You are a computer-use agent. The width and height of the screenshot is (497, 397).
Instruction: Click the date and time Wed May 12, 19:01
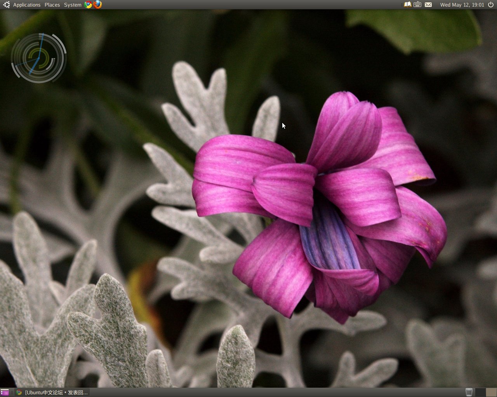(462, 5)
